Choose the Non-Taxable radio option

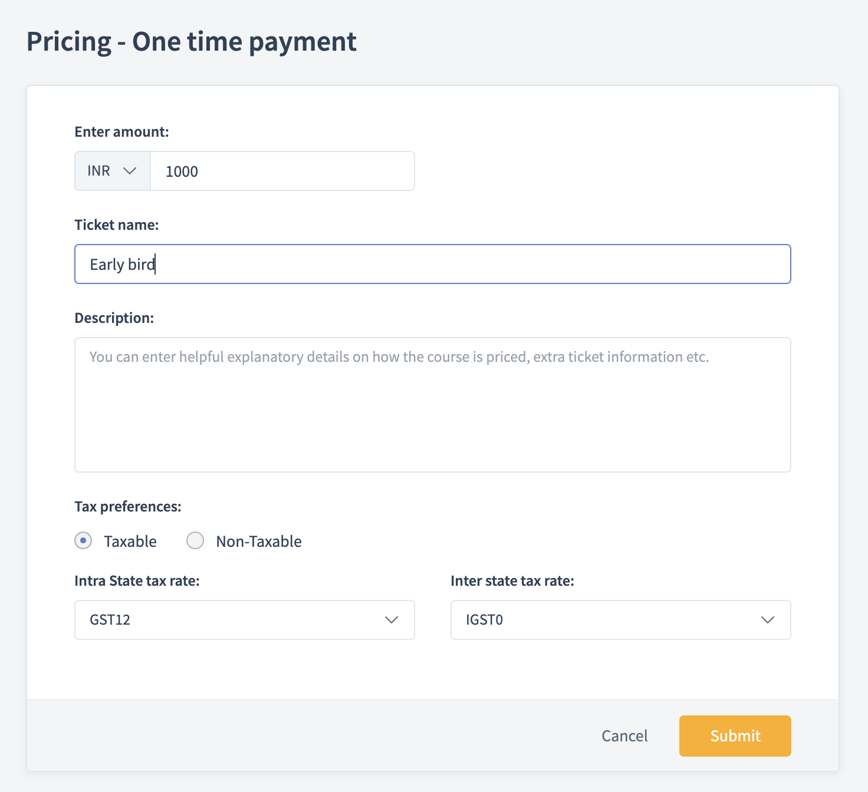coord(195,540)
